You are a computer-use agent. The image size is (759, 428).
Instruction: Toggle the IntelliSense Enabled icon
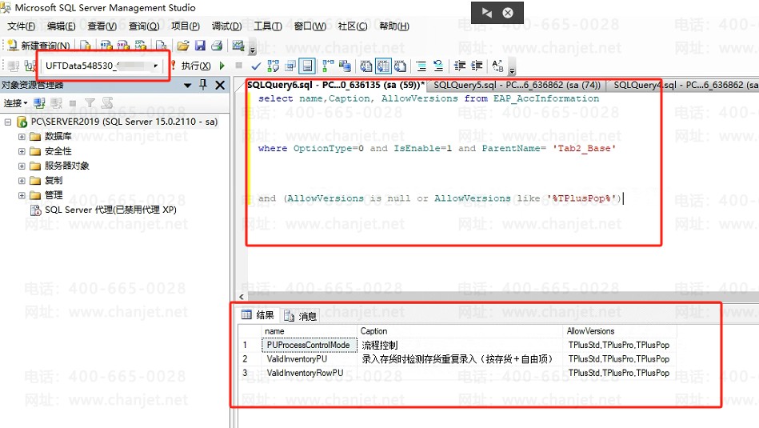click(x=307, y=66)
